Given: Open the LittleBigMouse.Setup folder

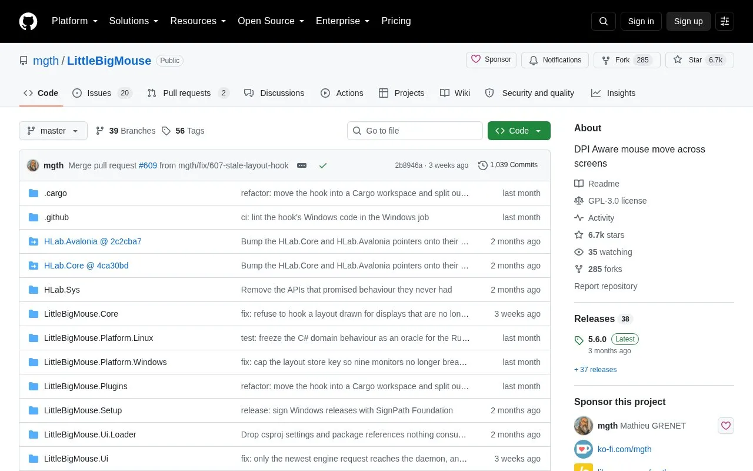Looking at the screenshot, I should (x=83, y=410).
